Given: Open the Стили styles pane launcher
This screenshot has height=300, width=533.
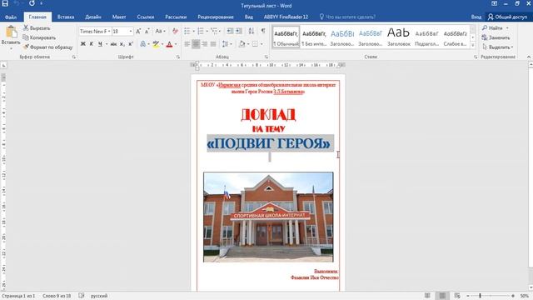Looking at the screenshot, I should point(476,57).
